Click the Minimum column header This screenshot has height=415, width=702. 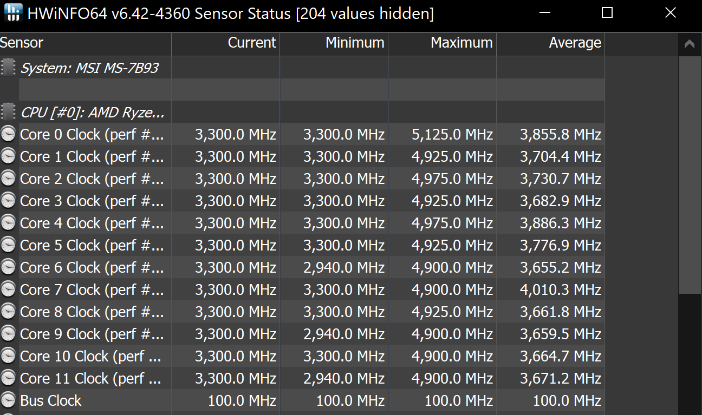click(334, 43)
